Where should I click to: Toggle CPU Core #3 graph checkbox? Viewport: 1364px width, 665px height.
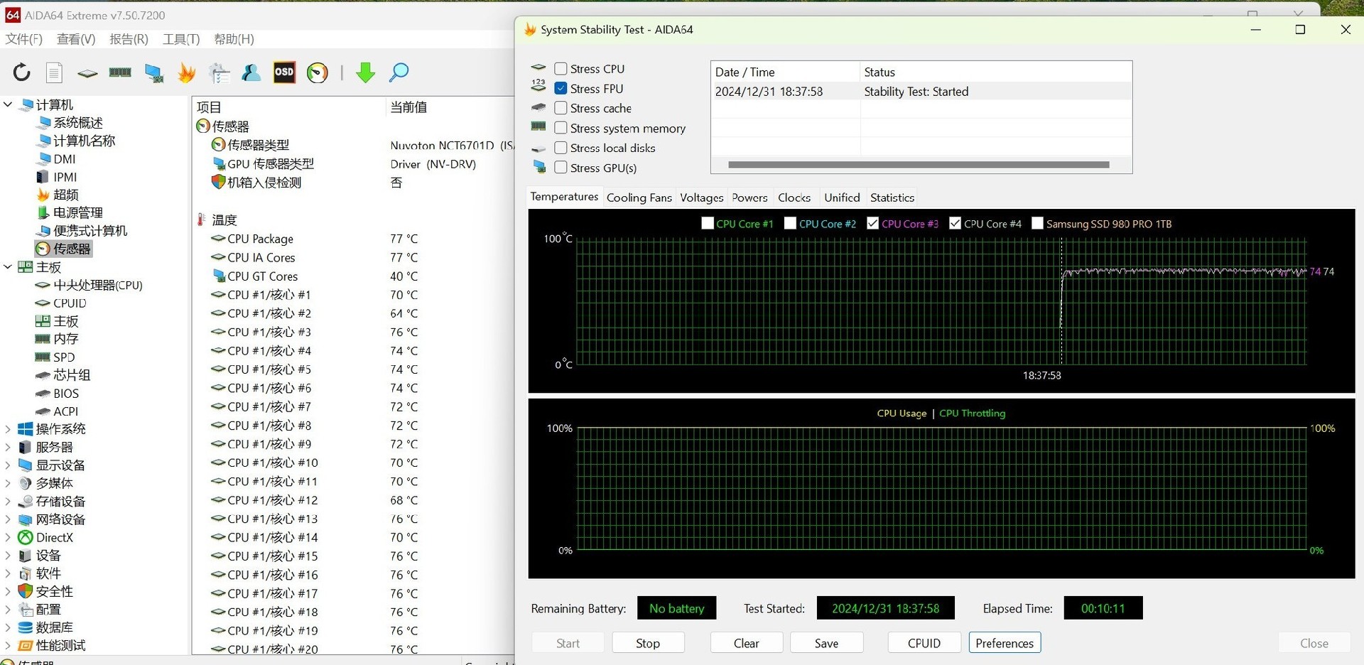873,223
